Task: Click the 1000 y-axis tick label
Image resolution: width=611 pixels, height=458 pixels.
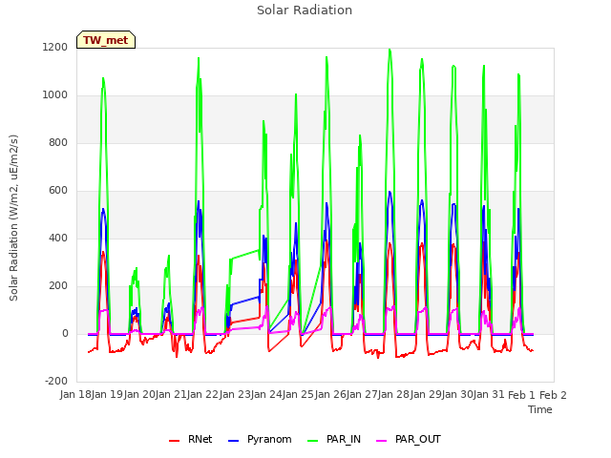Action: pyautogui.click(x=55, y=95)
